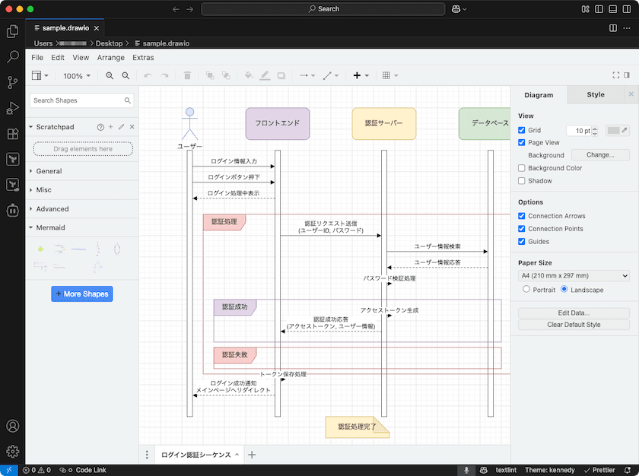The image size is (639, 476).
Task: Click the undo arrow icon
Action: [x=148, y=76]
